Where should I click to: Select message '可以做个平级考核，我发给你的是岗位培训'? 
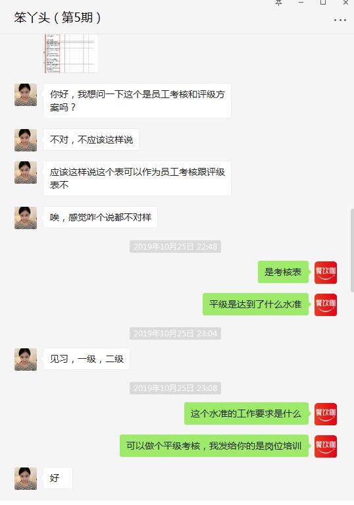(214, 446)
